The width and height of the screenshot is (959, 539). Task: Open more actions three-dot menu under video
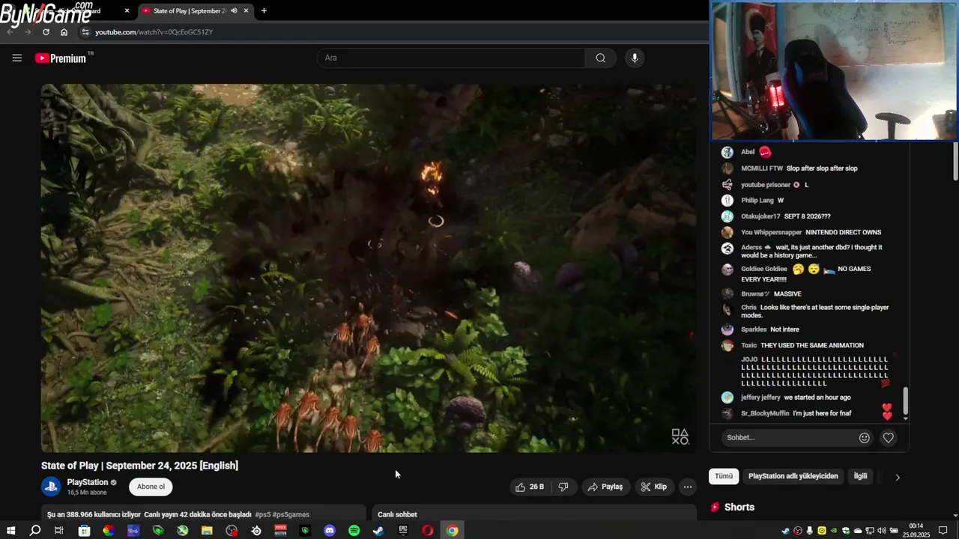[687, 487]
